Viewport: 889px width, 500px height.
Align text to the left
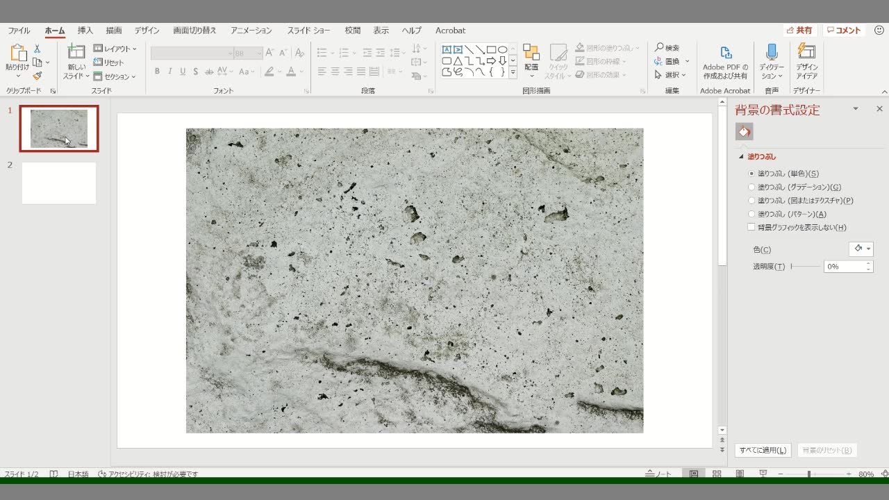pyautogui.click(x=322, y=71)
